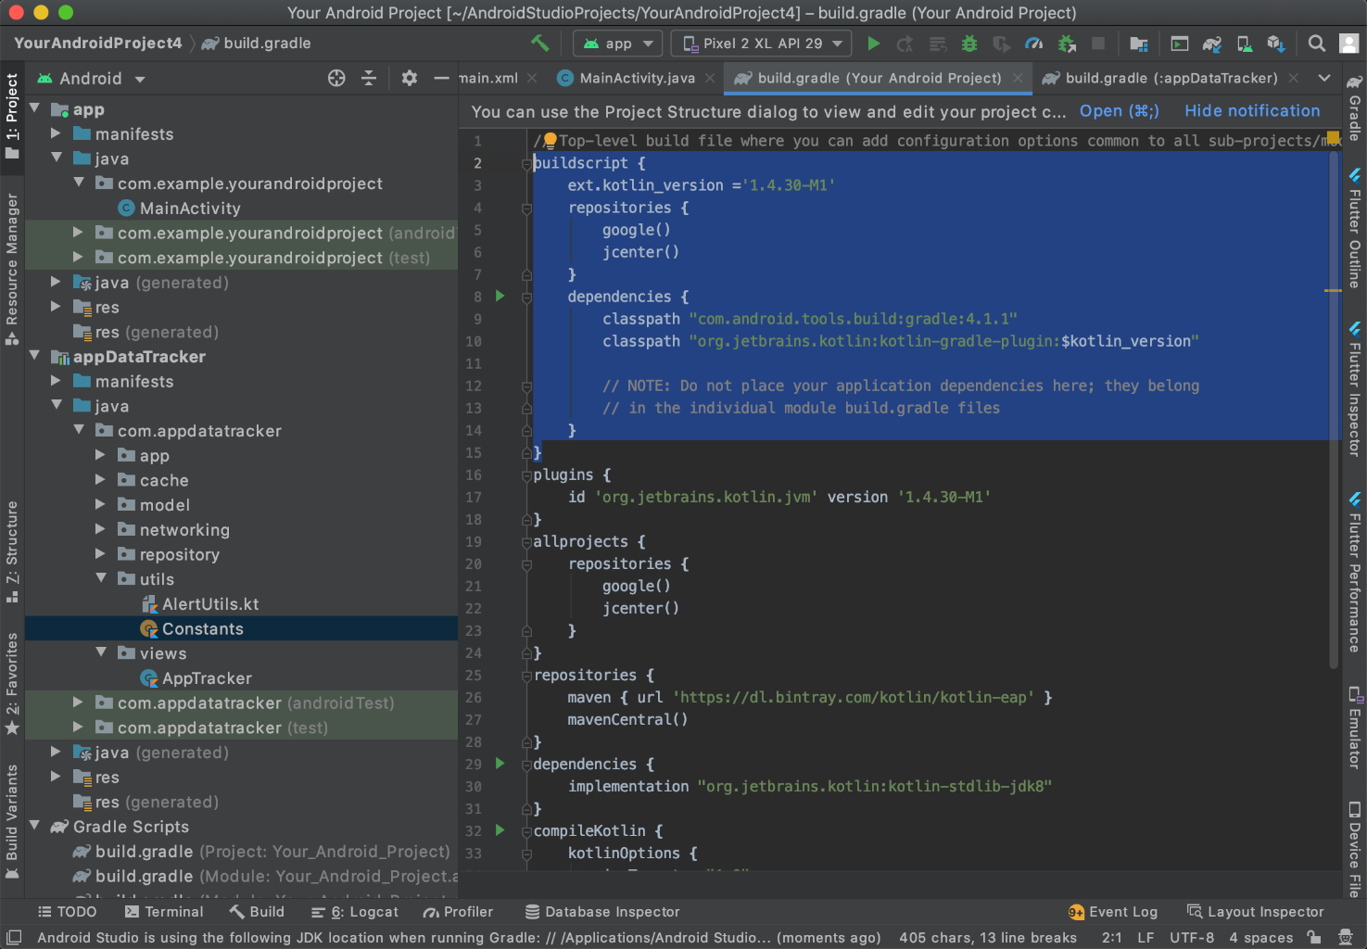
Task: Click Collapse All icon in Project panel
Action: click(x=369, y=78)
